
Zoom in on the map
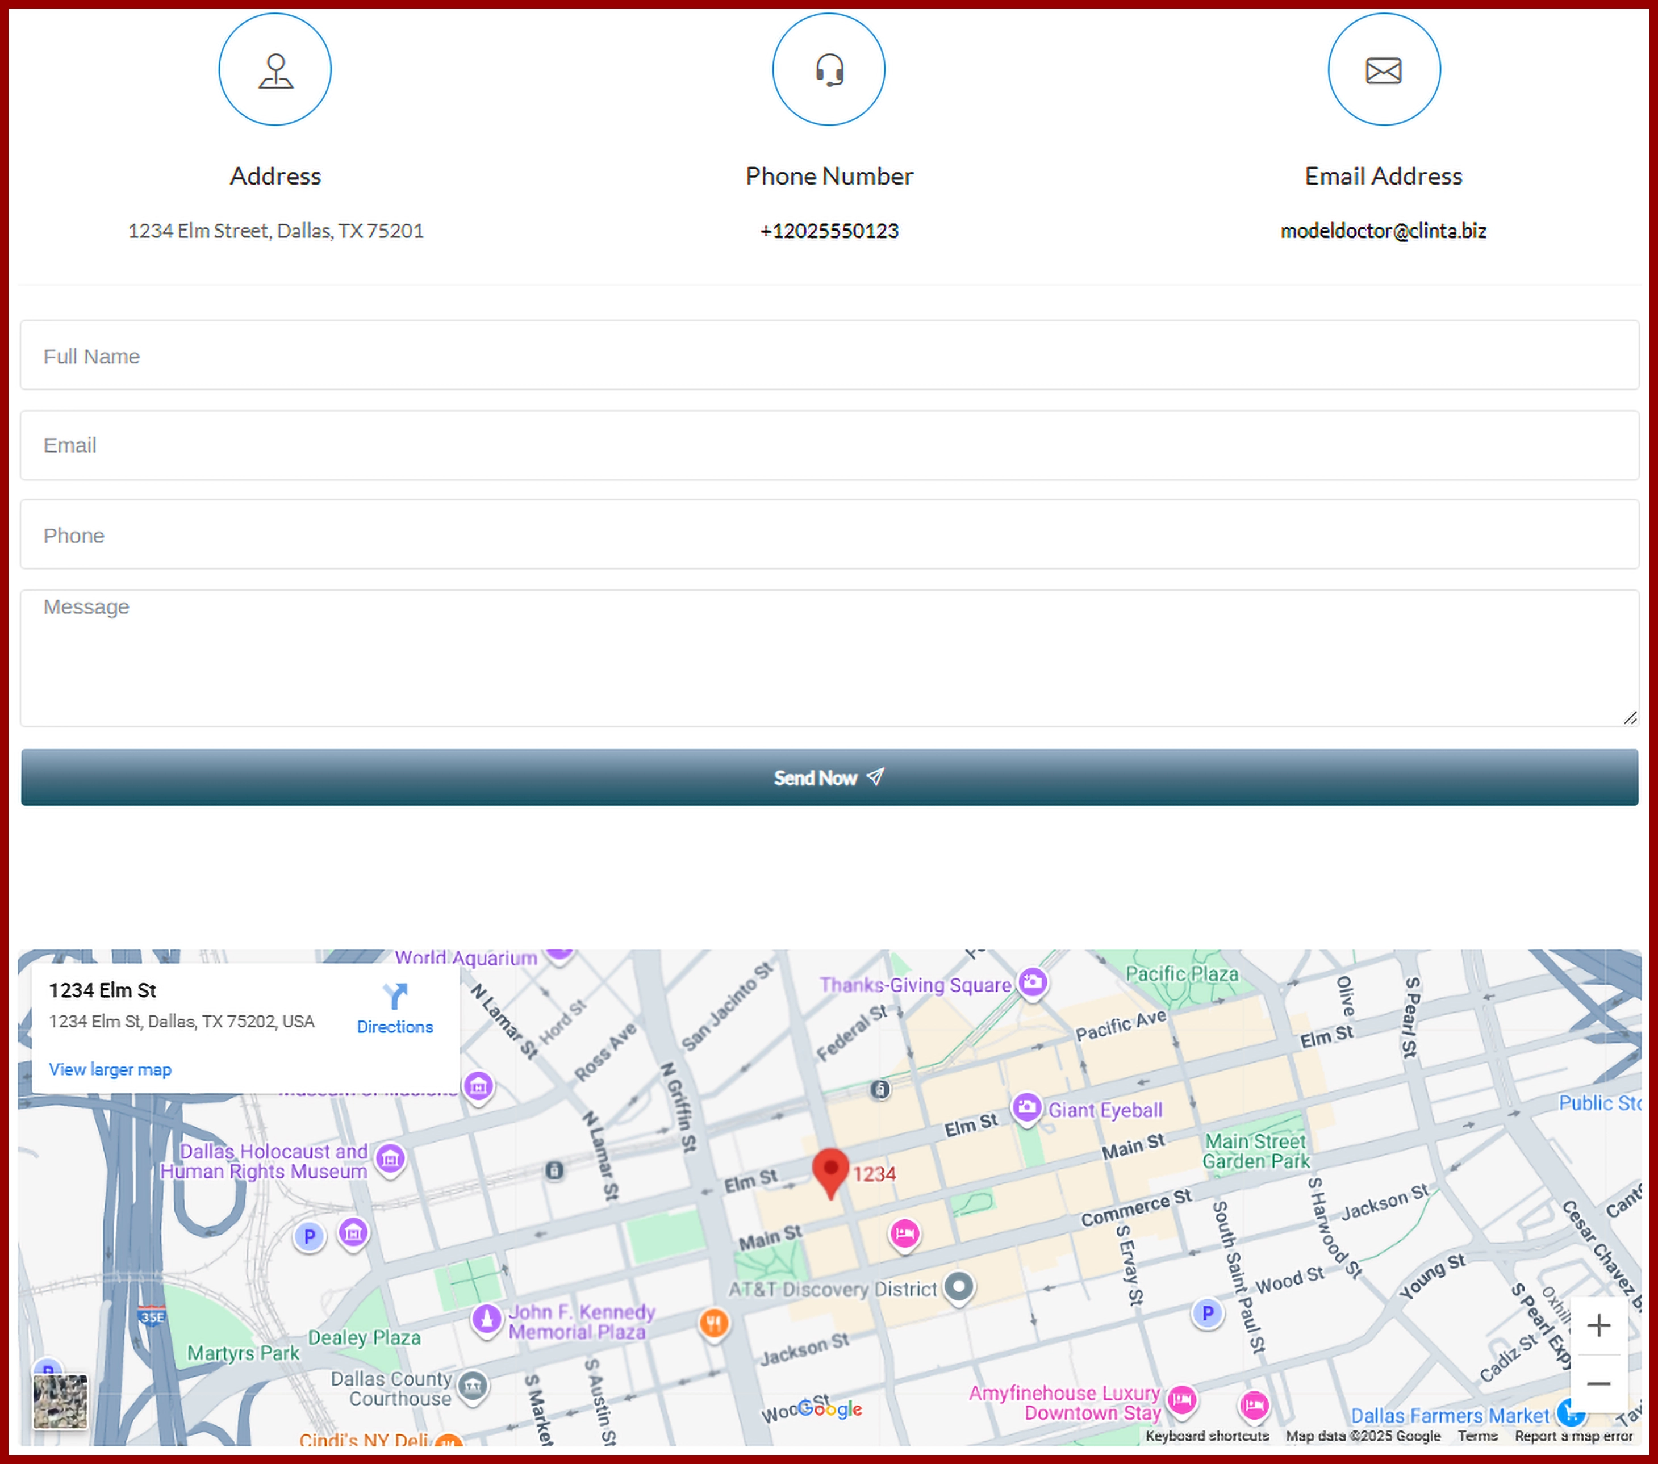(1598, 1325)
